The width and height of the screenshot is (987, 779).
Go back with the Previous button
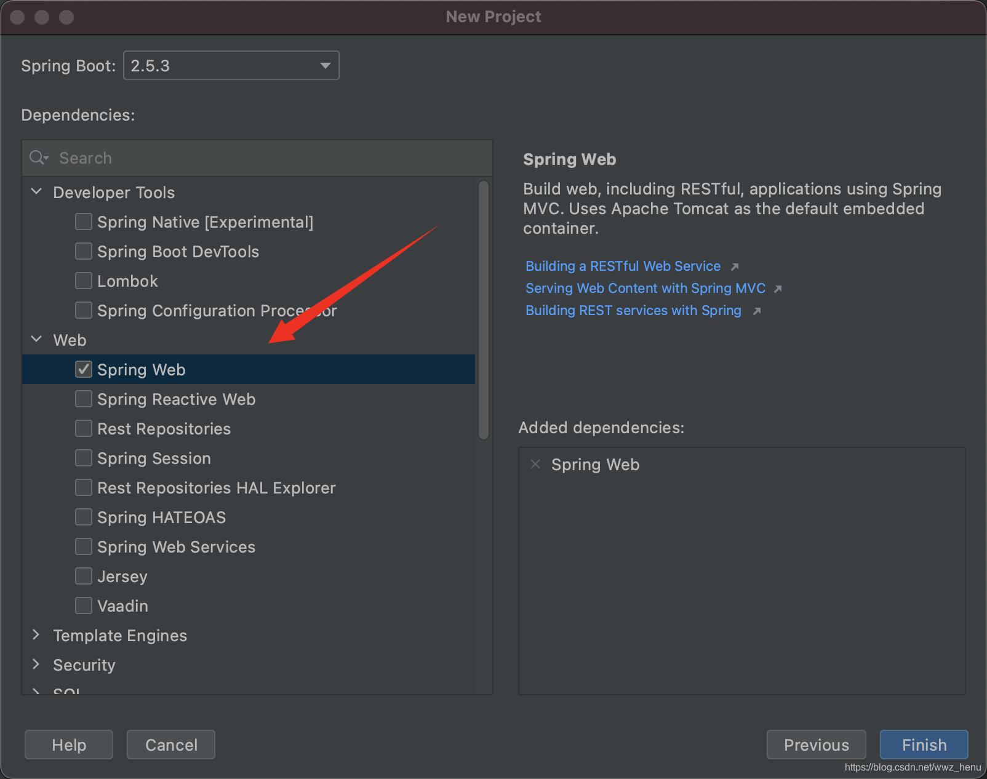point(817,745)
